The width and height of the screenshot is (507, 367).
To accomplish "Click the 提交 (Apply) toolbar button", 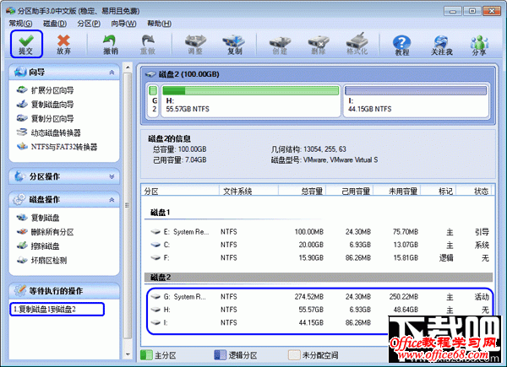I will click(x=26, y=44).
